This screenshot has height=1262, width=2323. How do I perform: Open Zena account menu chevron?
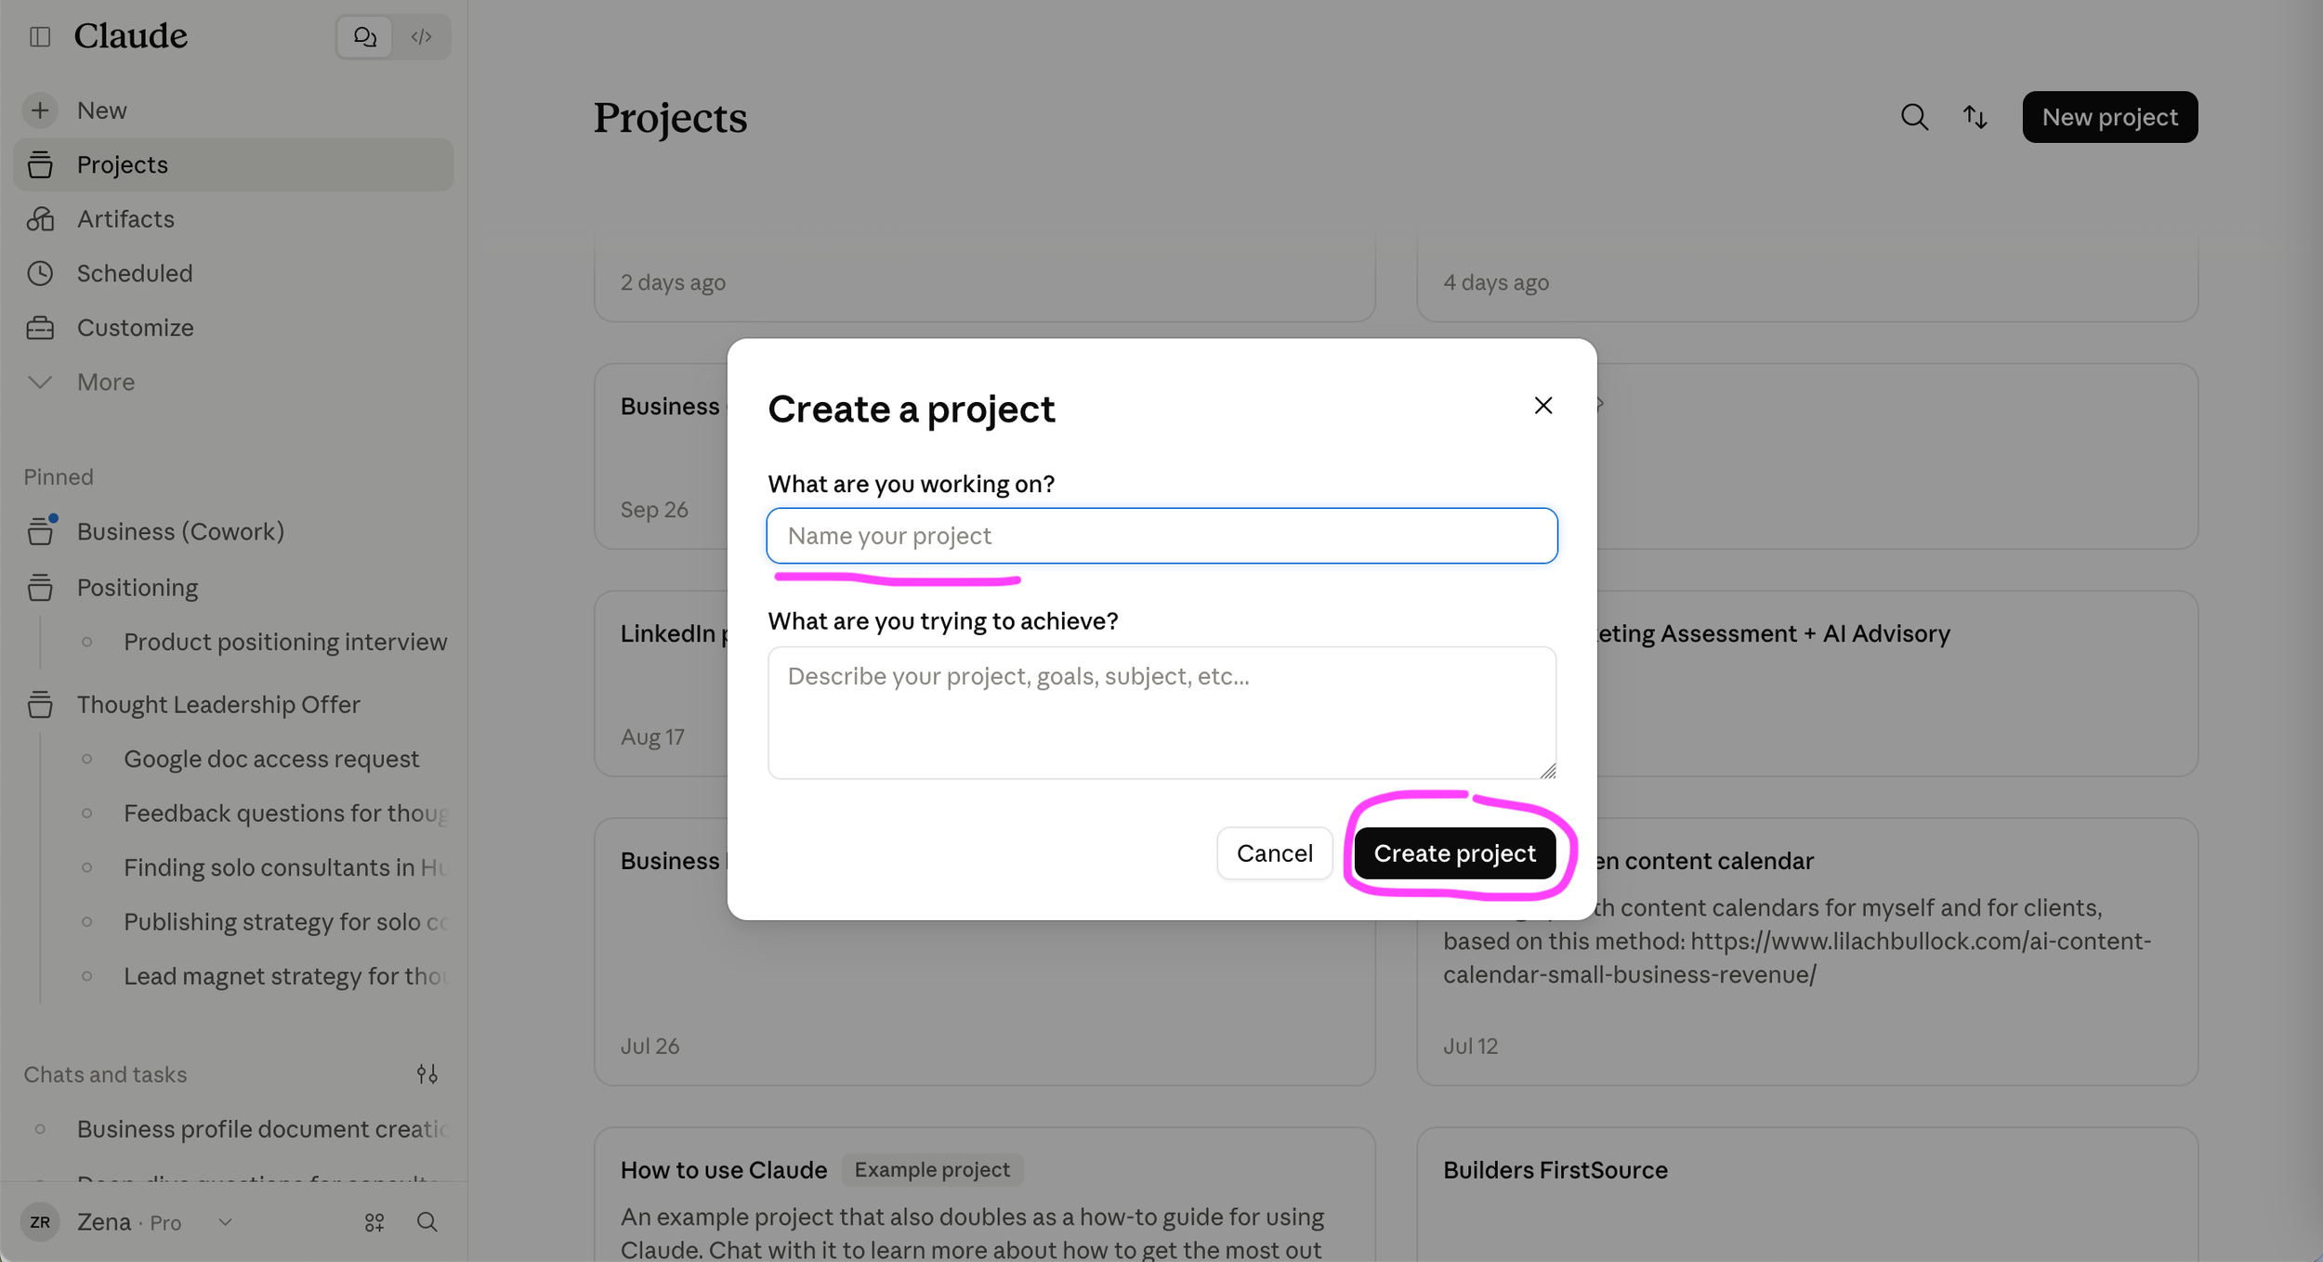click(225, 1222)
